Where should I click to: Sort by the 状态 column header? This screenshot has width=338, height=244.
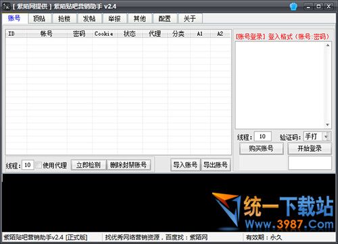point(130,34)
